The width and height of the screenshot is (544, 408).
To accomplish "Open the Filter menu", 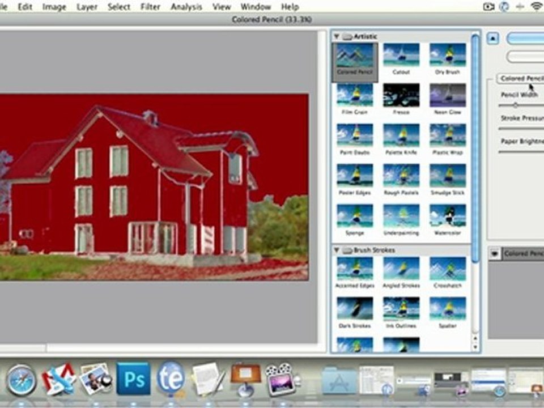I will pos(150,7).
